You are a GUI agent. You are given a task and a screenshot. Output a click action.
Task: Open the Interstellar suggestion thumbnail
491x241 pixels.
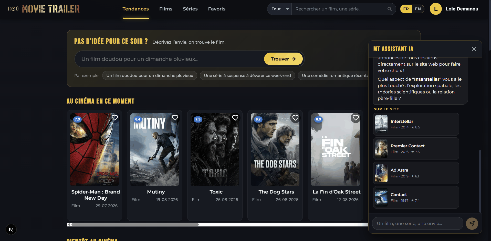tap(381, 124)
